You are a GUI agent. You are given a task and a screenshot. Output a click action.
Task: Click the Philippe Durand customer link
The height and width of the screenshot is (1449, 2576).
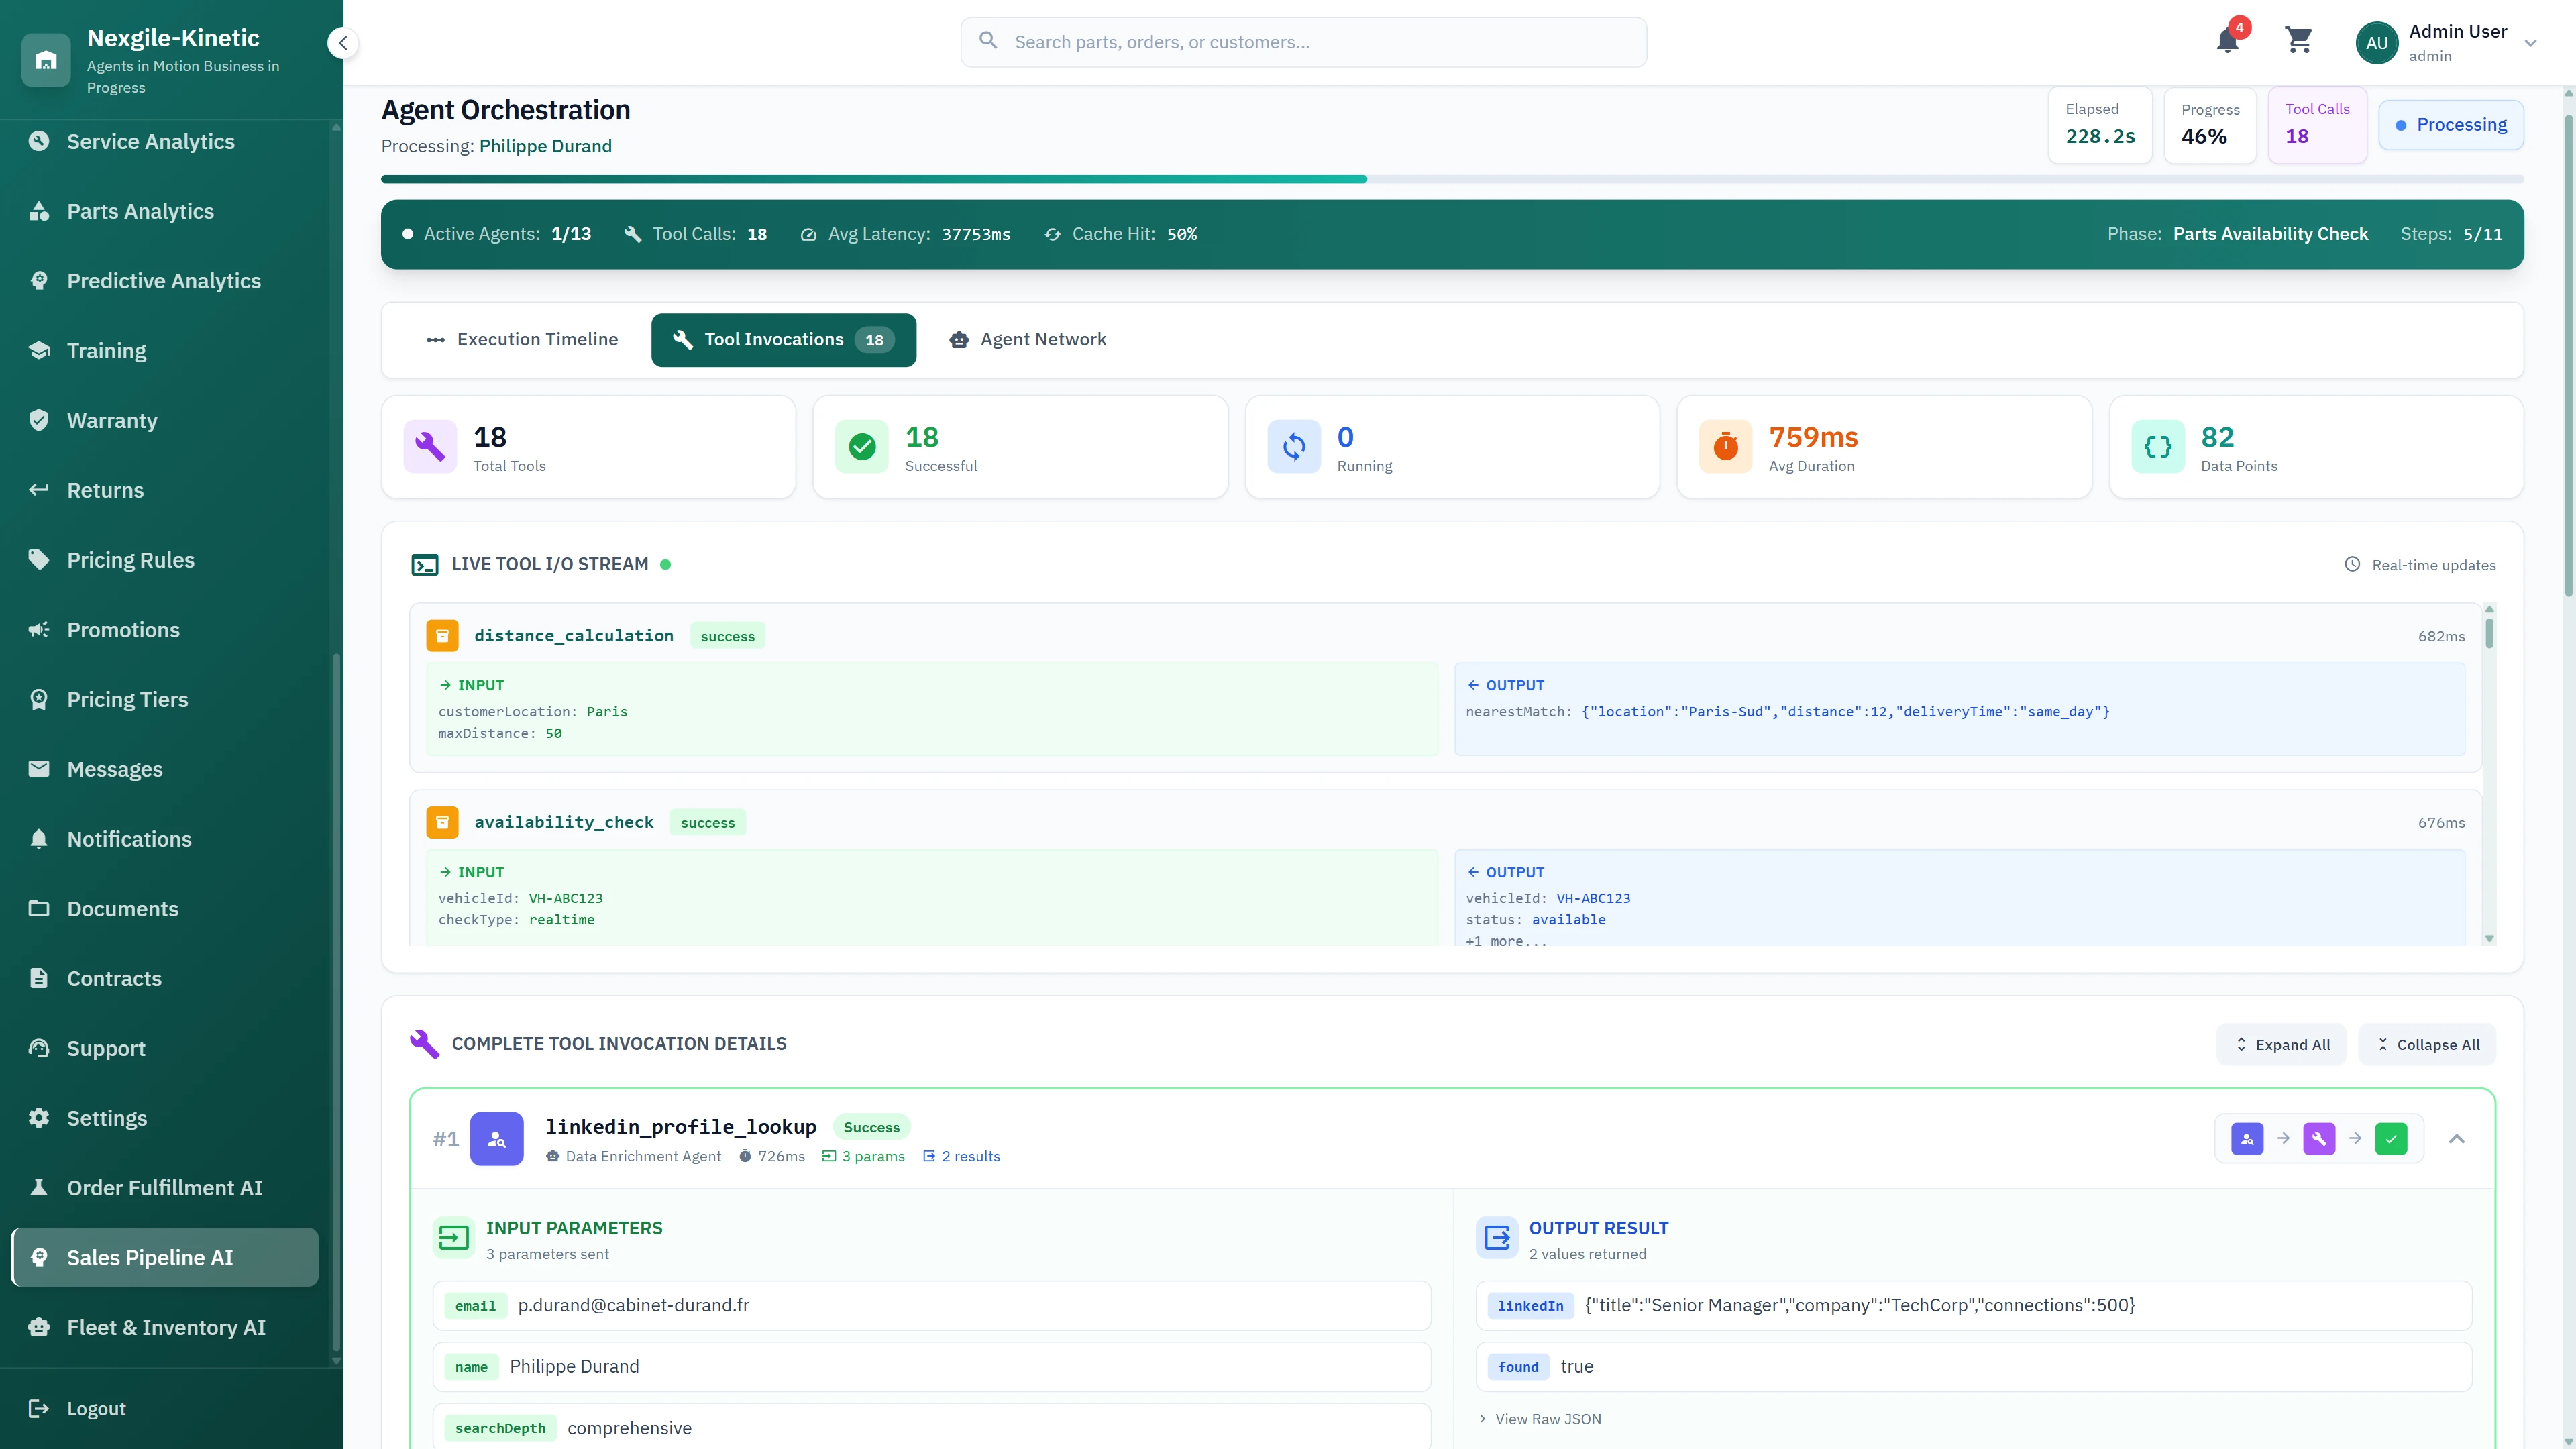click(545, 146)
